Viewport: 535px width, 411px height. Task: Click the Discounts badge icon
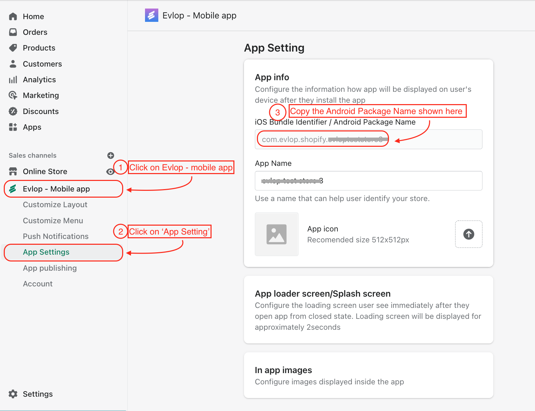[x=13, y=111]
